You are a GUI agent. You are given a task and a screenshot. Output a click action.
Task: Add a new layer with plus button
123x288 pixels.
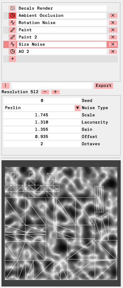pos(12,59)
